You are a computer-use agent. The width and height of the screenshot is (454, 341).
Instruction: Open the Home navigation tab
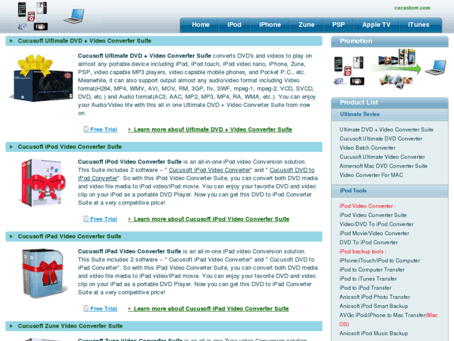click(200, 25)
